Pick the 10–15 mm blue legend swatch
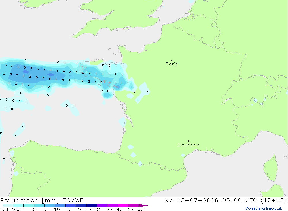 (x=60, y=205)
